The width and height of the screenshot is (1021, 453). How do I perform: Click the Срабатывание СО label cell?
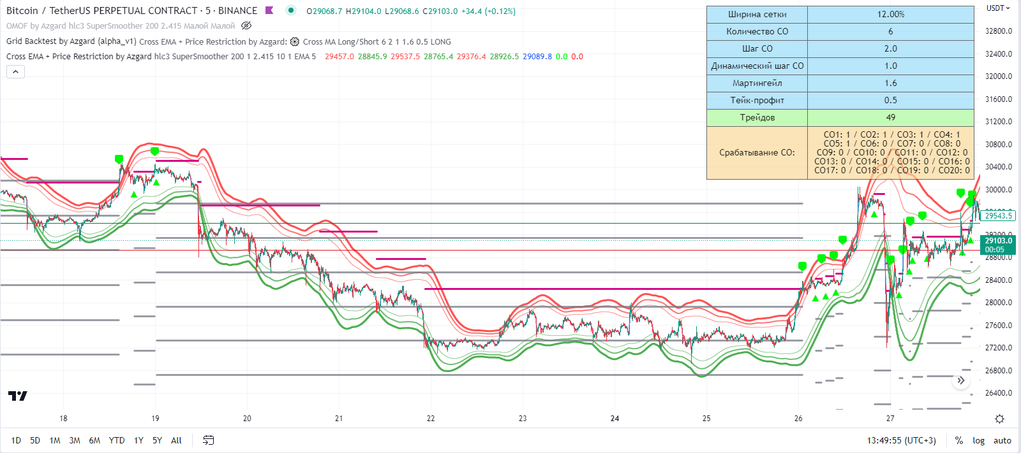coord(757,153)
